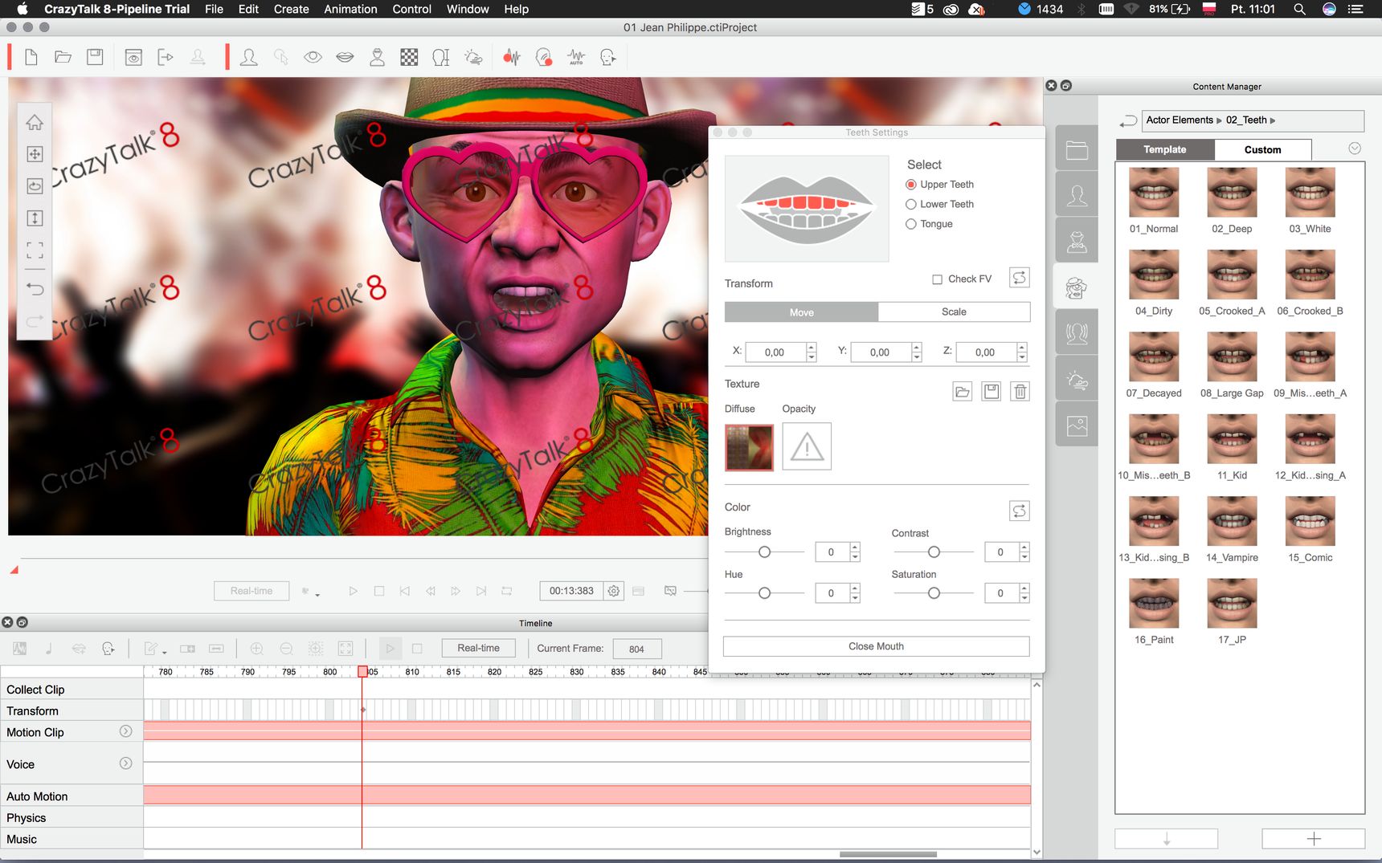Open the player mode dropdown next to Real-time

click(310, 592)
